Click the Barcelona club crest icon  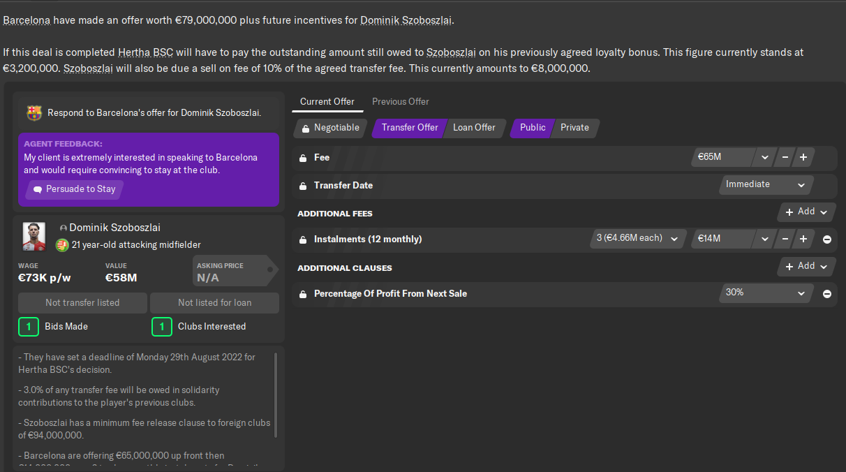[x=34, y=112]
